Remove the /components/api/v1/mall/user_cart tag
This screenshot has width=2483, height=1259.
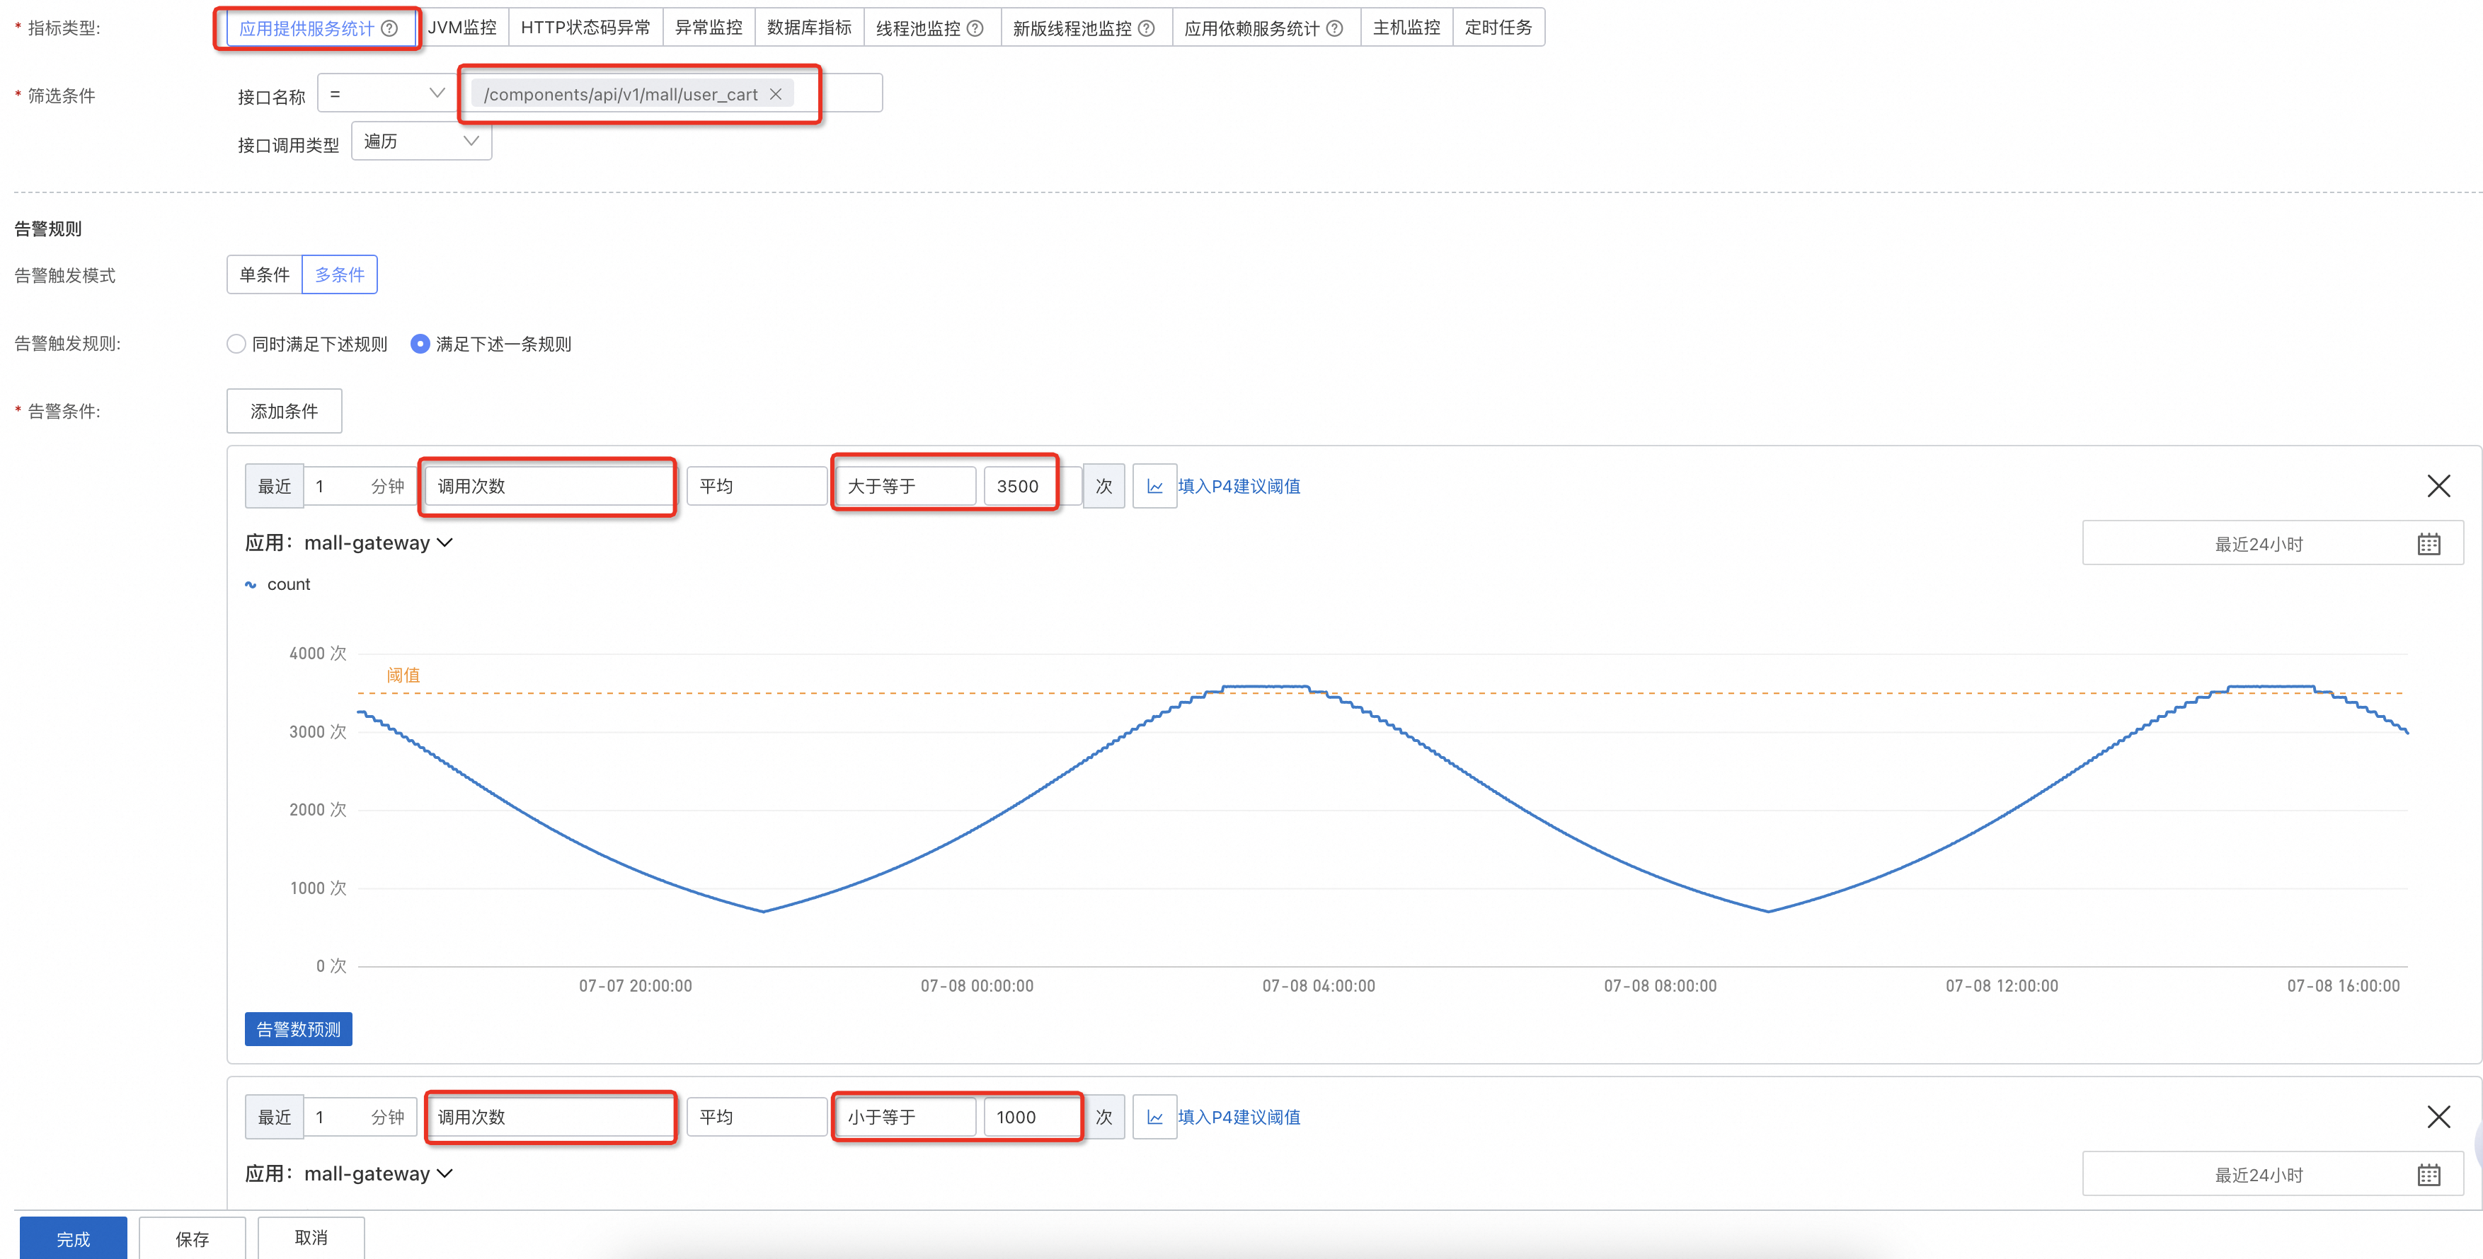point(775,94)
